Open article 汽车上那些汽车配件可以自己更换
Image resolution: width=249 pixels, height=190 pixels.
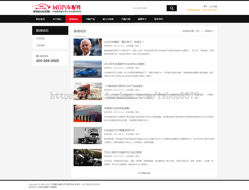click(x=123, y=152)
